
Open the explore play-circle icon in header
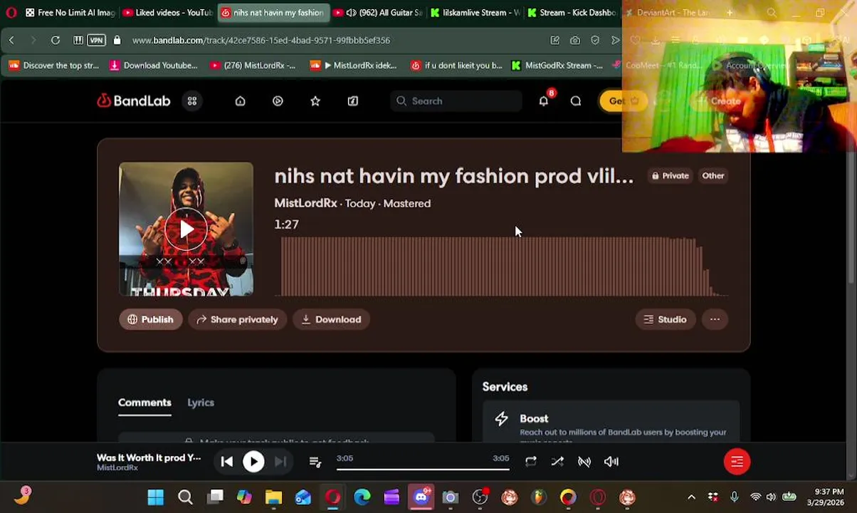[278, 101]
